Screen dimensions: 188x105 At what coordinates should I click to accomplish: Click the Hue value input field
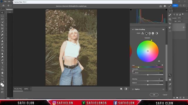tap(158, 65)
